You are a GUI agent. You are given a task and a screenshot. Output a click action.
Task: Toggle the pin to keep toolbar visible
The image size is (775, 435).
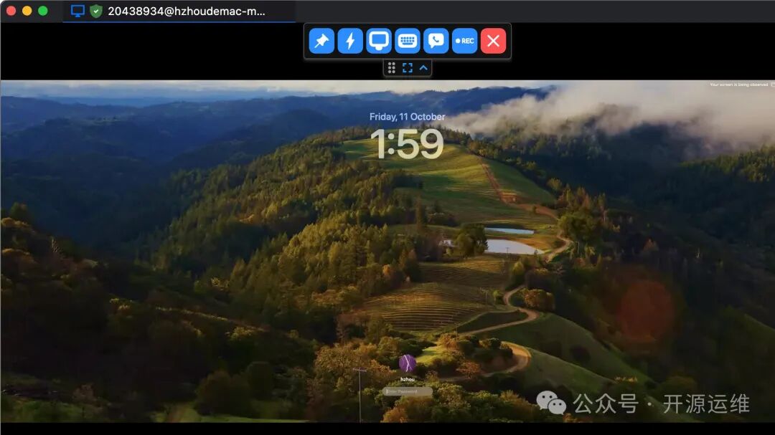[x=321, y=41]
